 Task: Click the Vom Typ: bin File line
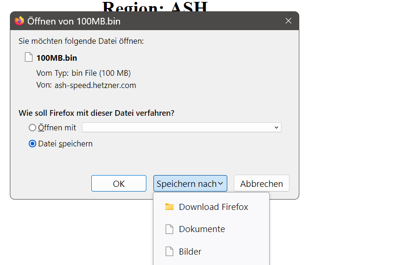[83, 73]
